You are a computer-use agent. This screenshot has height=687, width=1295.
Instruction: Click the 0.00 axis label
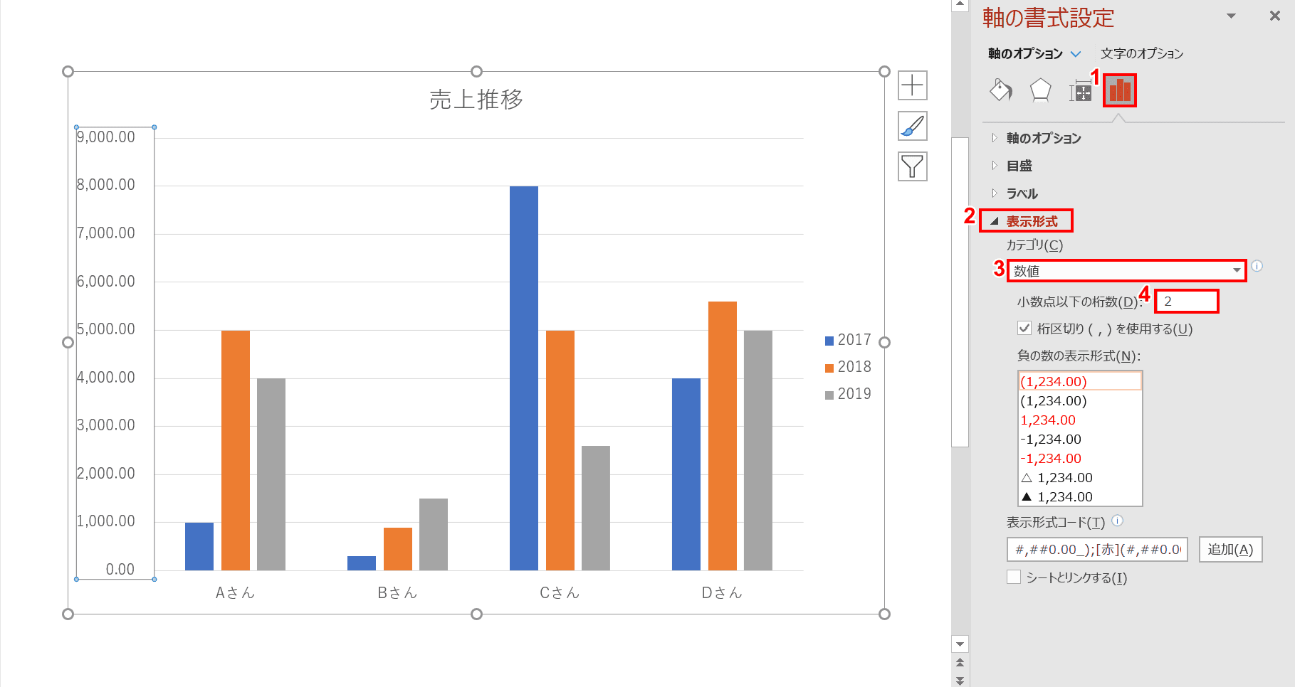point(120,570)
